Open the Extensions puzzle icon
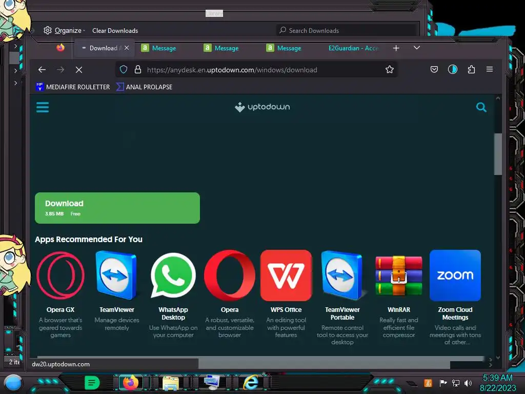525x394 pixels. pos(472,69)
